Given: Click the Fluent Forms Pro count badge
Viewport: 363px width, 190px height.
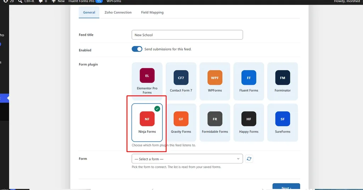Looking at the screenshot, I should [x=99, y=1].
